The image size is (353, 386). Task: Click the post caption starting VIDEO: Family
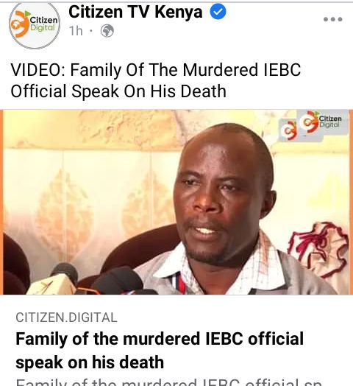click(x=156, y=80)
